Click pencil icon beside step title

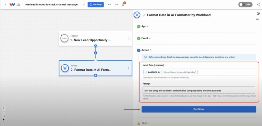144,15
